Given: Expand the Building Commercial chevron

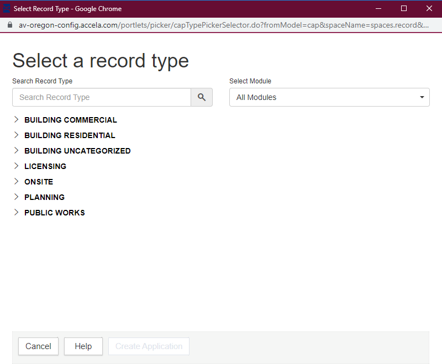Looking at the screenshot, I should pyautogui.click(x=17, y=120).
